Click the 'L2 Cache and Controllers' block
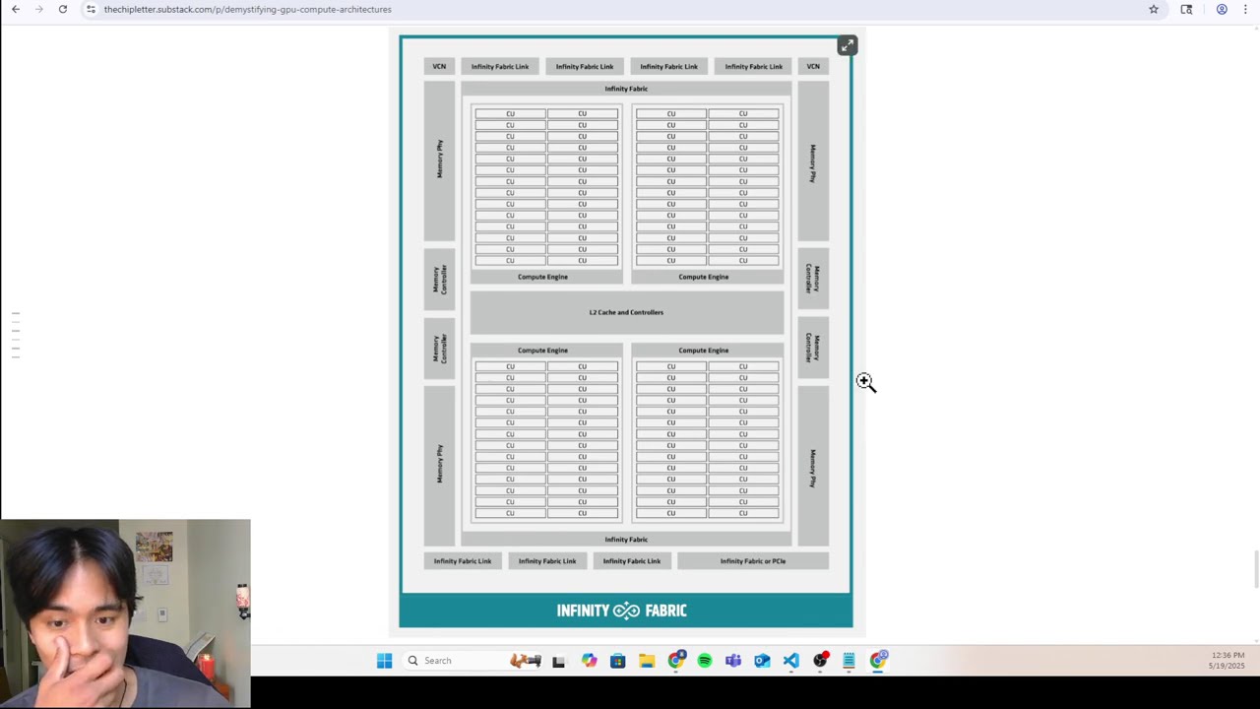Screen dimensions: 1260x709 (x=626, y=312)
